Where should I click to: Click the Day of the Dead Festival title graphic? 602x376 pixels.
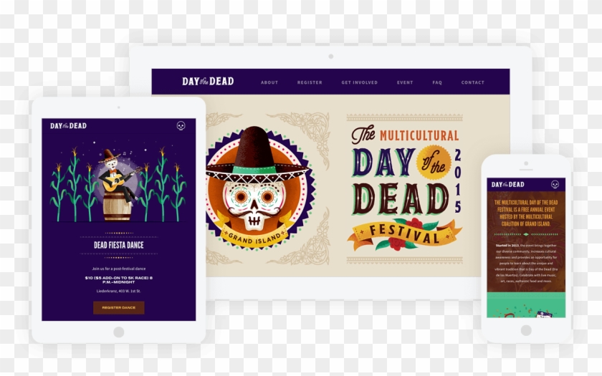pos(405,189)
